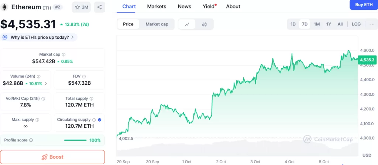The image size is (378, 165).
Task: Switch to the News tab
Action: tap(184, 7)
